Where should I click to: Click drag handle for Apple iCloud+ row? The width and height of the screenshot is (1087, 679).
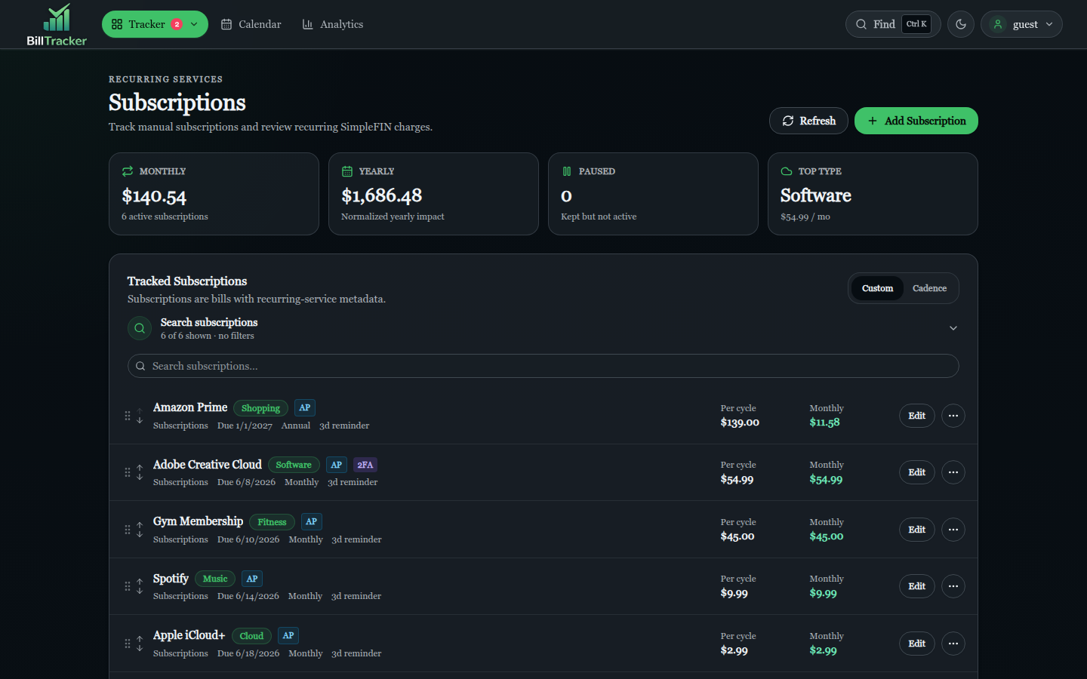(x=128, y=644)
